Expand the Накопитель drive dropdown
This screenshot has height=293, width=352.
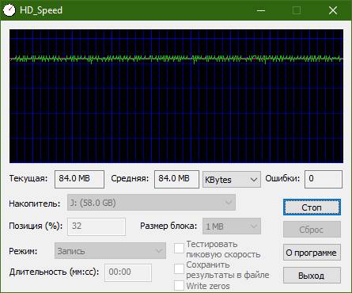[x=151, y=203]
